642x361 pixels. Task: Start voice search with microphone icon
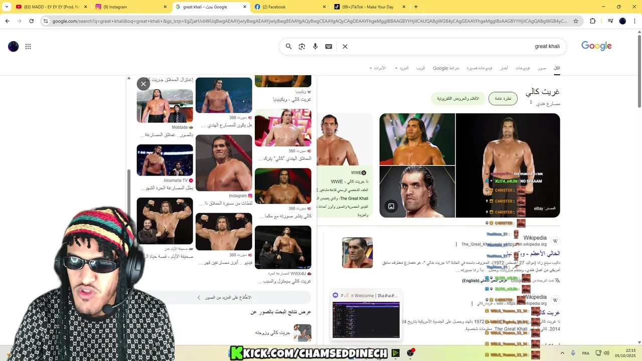pyautogui.click(x=315, y=46)
